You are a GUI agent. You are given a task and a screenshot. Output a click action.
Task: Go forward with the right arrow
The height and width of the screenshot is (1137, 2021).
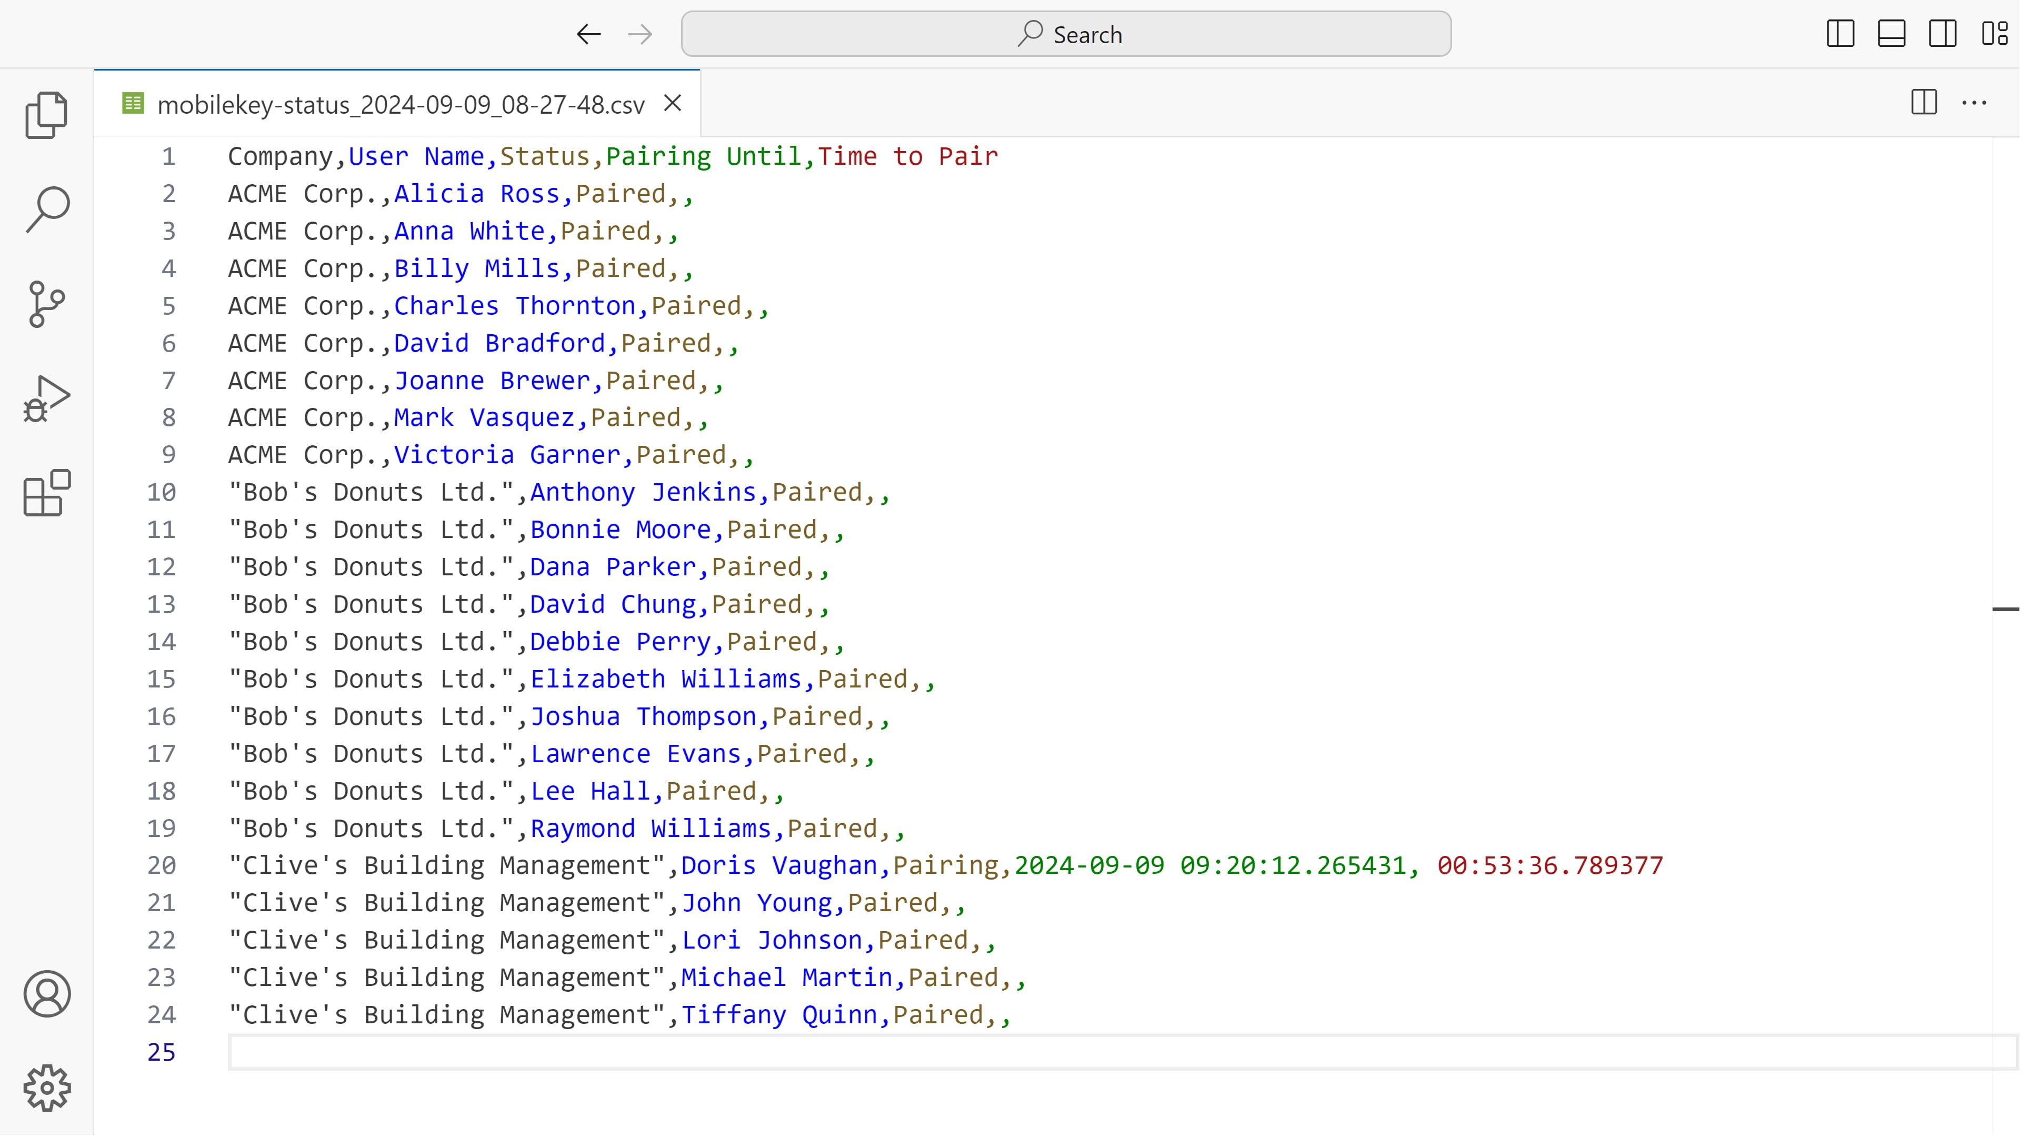(640, 34)
